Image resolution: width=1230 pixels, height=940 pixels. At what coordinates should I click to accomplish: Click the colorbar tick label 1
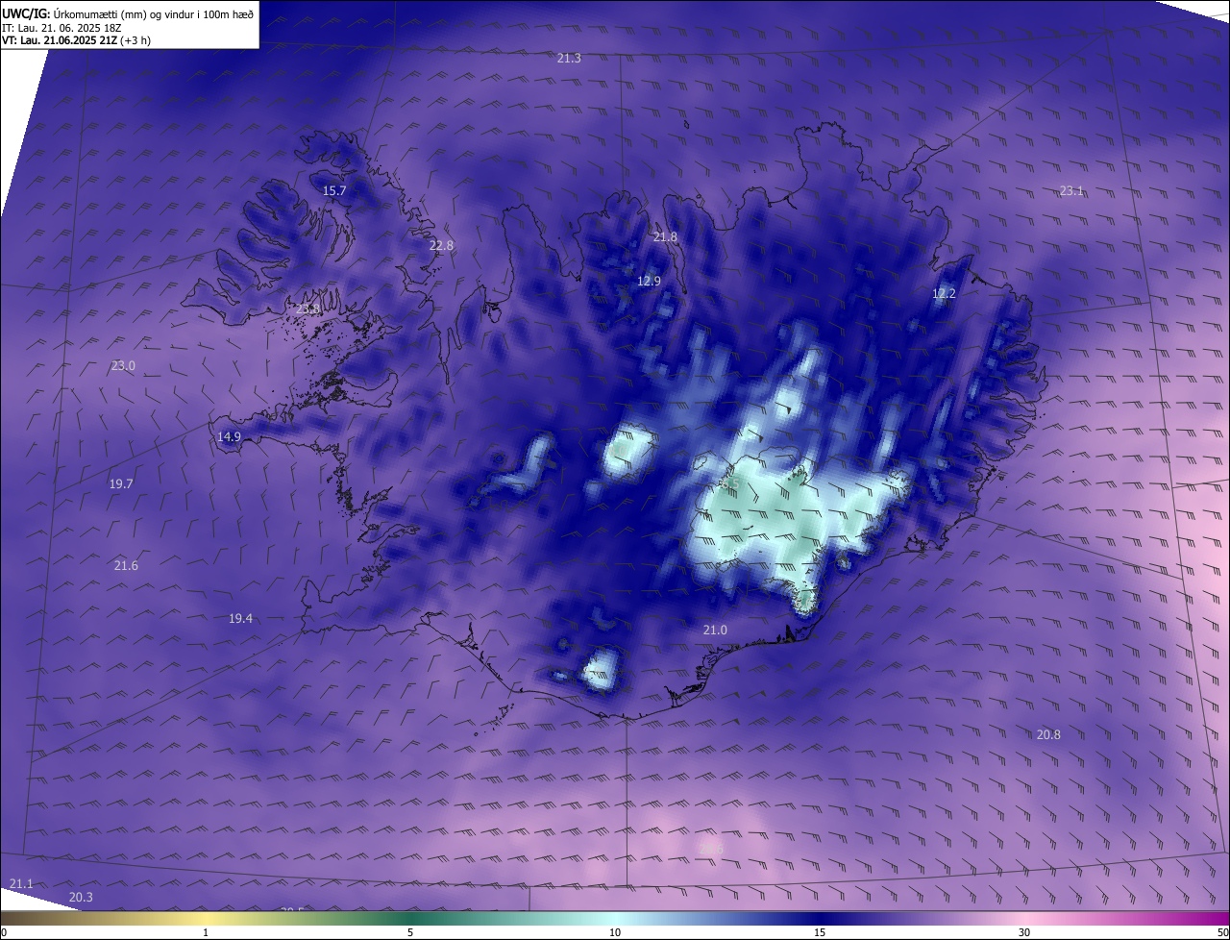pyautogui.click(x=206, y=933)
